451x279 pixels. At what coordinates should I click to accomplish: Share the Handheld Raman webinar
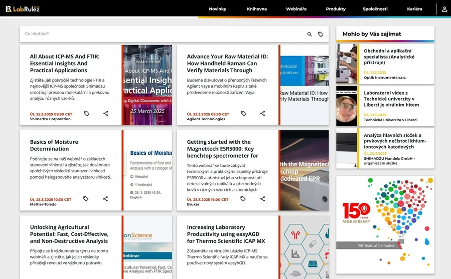262,114
